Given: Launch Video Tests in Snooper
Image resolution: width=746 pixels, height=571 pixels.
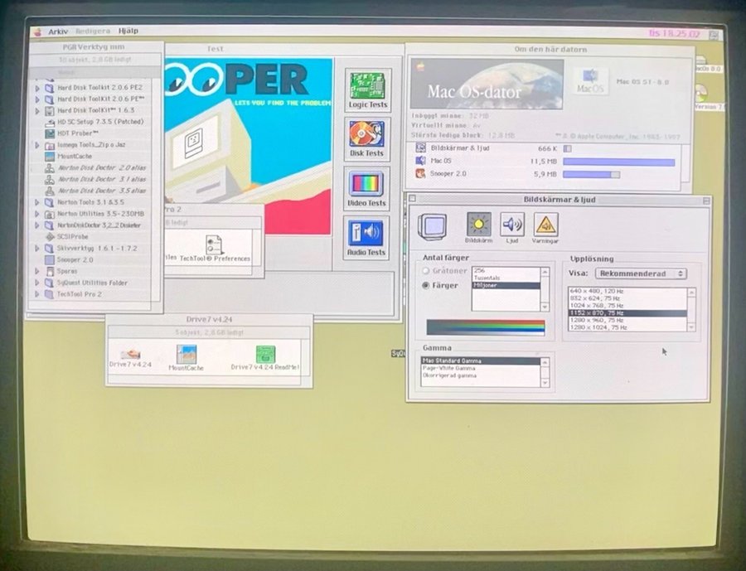Looking at the screenshot, I should click(x=366, y=188).
